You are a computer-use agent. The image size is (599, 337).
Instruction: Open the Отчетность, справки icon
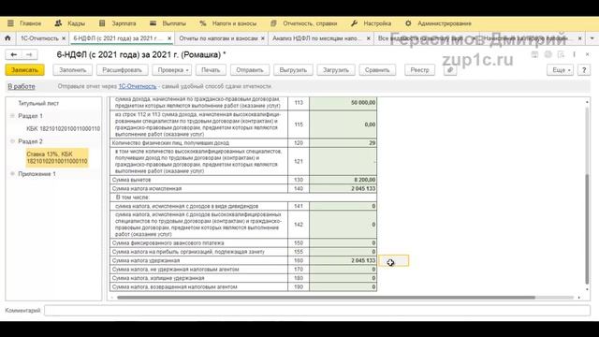tap(273, 23)
